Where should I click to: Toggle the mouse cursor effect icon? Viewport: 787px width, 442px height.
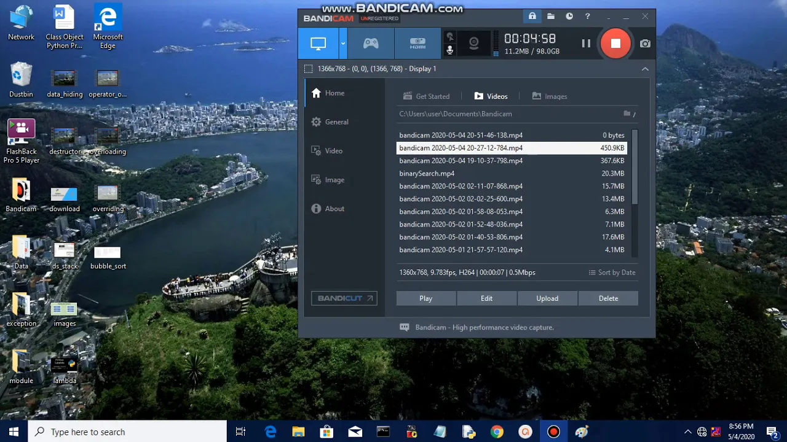tap(450, 37)
